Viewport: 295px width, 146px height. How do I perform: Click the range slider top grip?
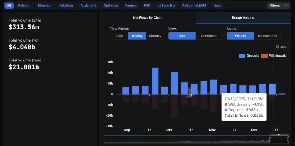point(279,135)
